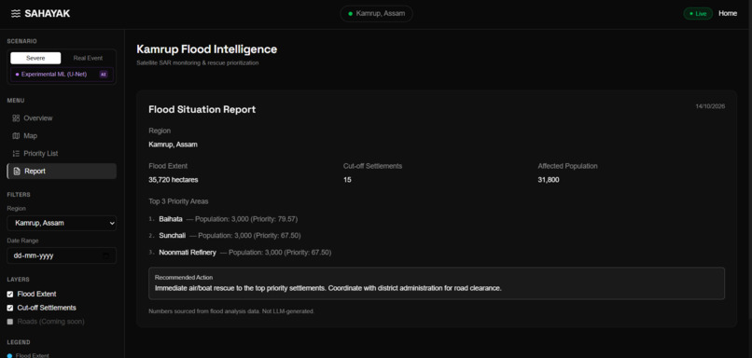752x358 pixels.
Task: Click the Live status badge
Action: (x=698, y=13)
